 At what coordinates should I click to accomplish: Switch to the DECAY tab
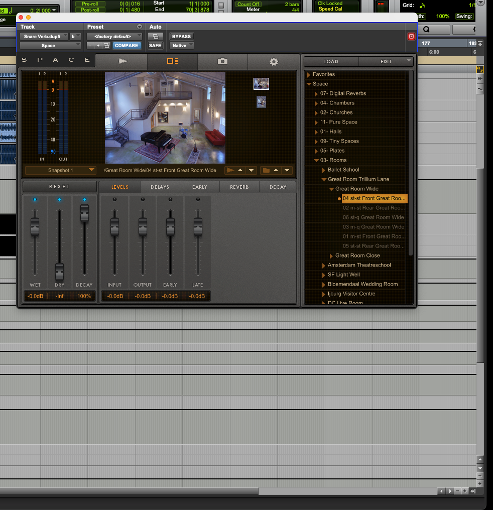click(278, 187)
